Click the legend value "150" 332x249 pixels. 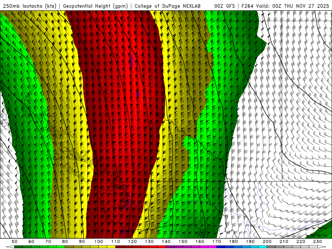click(183, 242)
